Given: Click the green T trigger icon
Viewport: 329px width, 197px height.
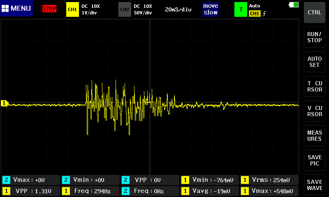Looking at the screenshot, I should [240, 9].
